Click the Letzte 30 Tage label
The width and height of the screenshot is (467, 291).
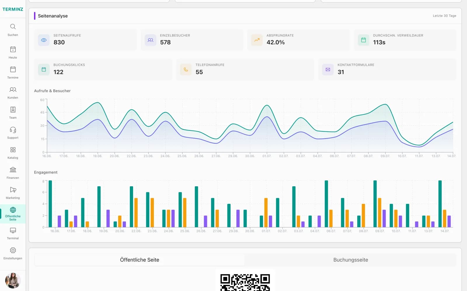tap(444, 16)
